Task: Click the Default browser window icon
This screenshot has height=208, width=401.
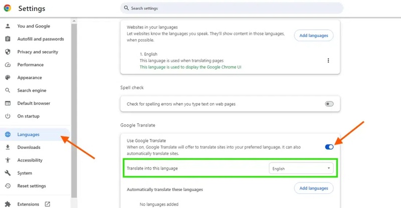Action: coord(8,103)
